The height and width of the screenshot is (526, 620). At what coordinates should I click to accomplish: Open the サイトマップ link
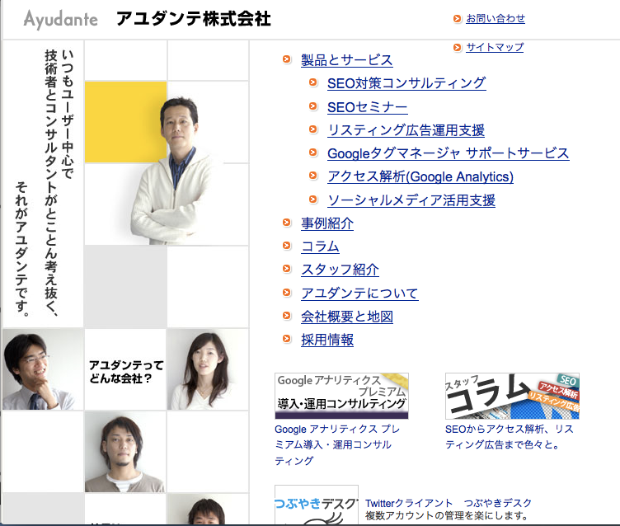coord(495,48)
